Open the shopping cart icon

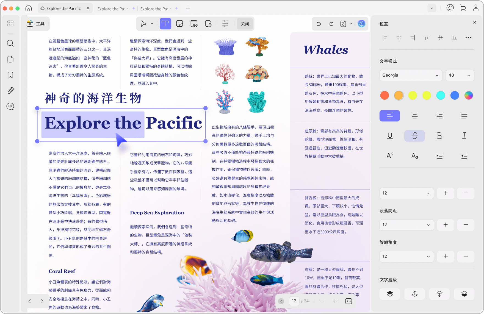coord(463,8)
